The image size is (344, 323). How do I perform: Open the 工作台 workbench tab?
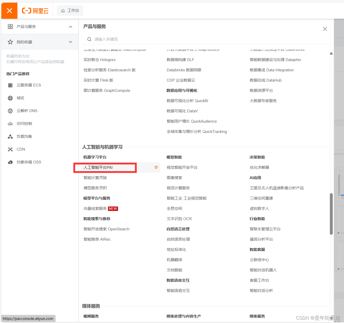[x=70, y=11]
